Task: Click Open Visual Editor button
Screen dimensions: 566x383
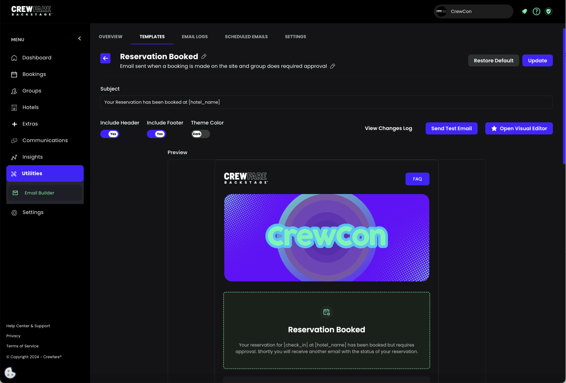Action: point(519,128)
